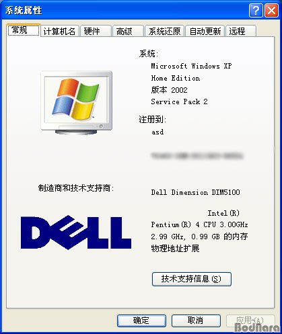Open the 硬件 tab
Viewport: 282px width, 334px height.
(96, 31)
